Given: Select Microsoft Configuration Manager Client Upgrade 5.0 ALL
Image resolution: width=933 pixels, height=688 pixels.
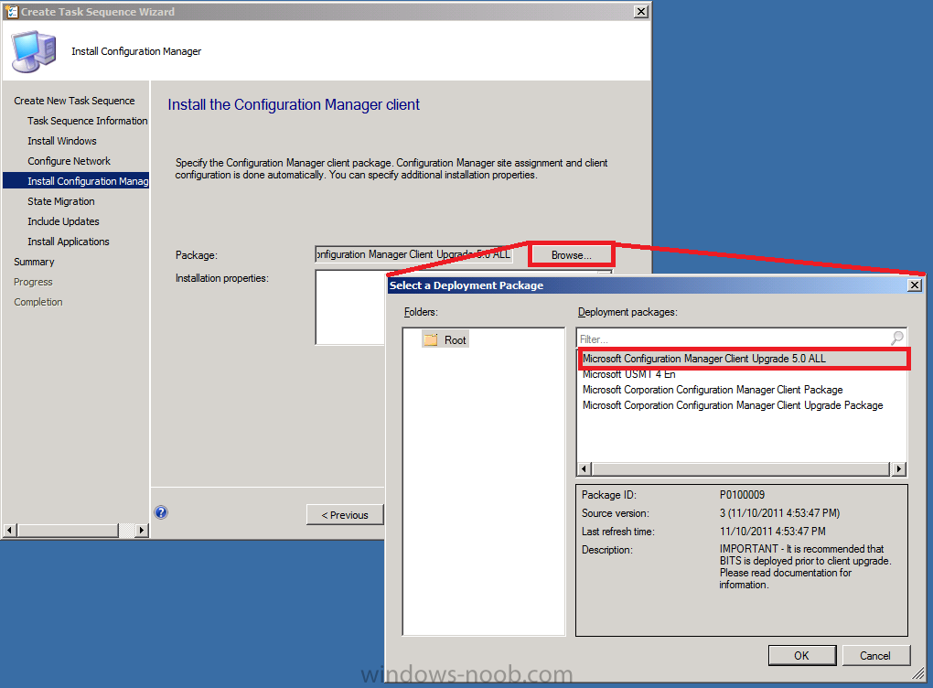Looking at the screenshot, I should point(743,359).
